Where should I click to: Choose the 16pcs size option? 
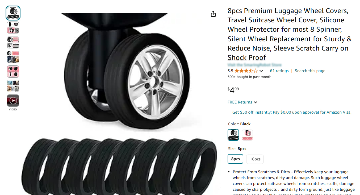tap(255, 159)
